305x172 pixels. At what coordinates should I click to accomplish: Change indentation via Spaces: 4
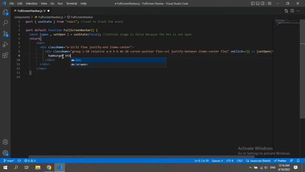coord(217,161)
